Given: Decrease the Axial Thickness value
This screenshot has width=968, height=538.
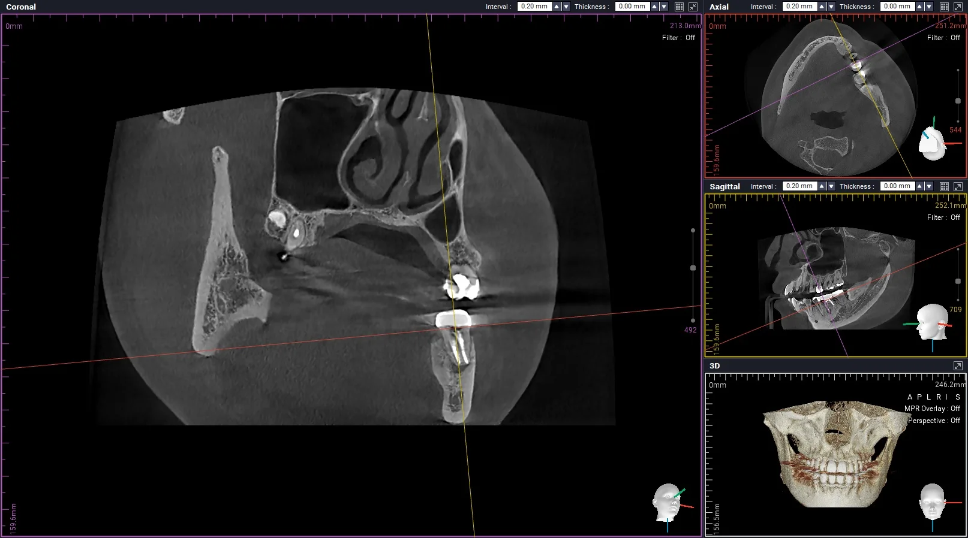Looking at the screenshot, I should [x=928, y=7].
